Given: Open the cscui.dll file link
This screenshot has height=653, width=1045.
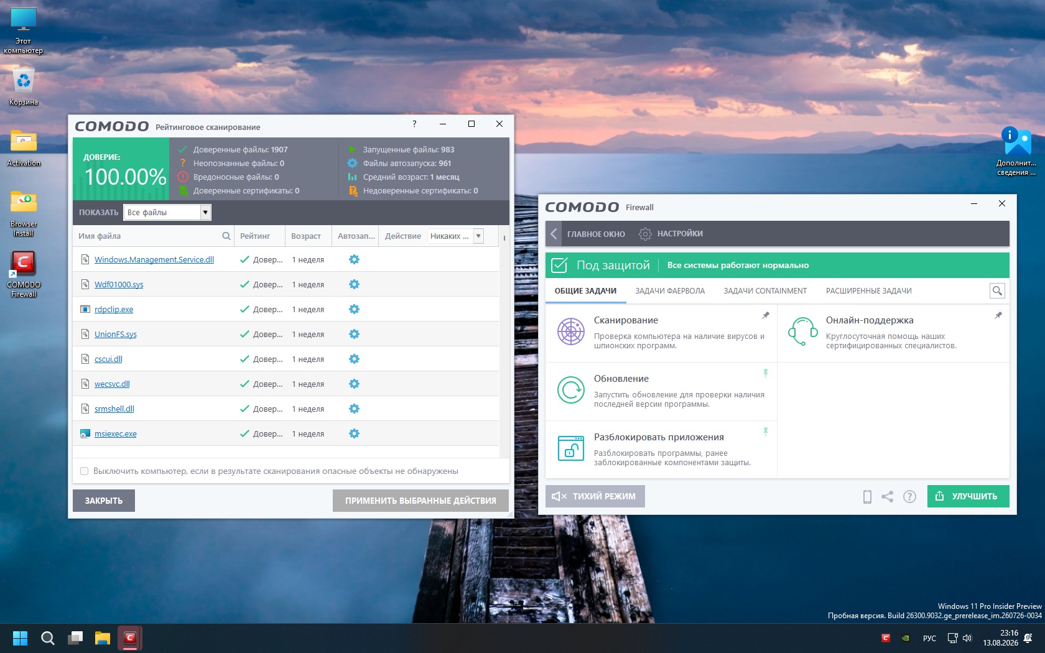Looking at the screenshot, I should (108, 359).
